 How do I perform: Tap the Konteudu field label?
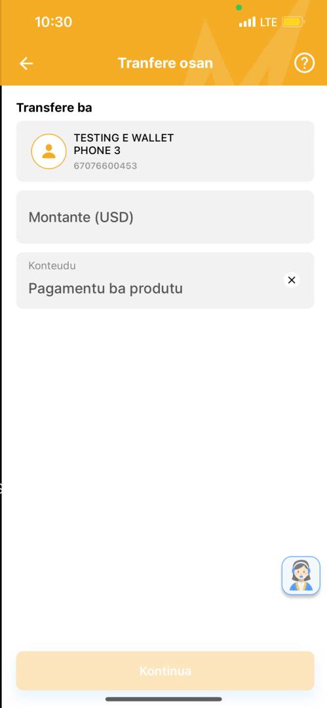click(52, 265)
